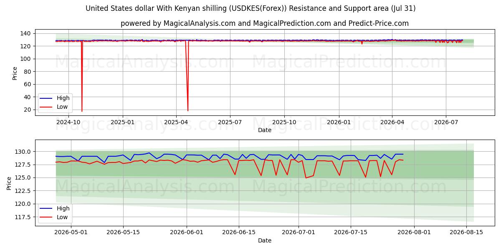Click the chart title mentioning USDKES(Forex)
This screenshot has height=250, width=501.
pyautogui.click(x=250, y=8)
